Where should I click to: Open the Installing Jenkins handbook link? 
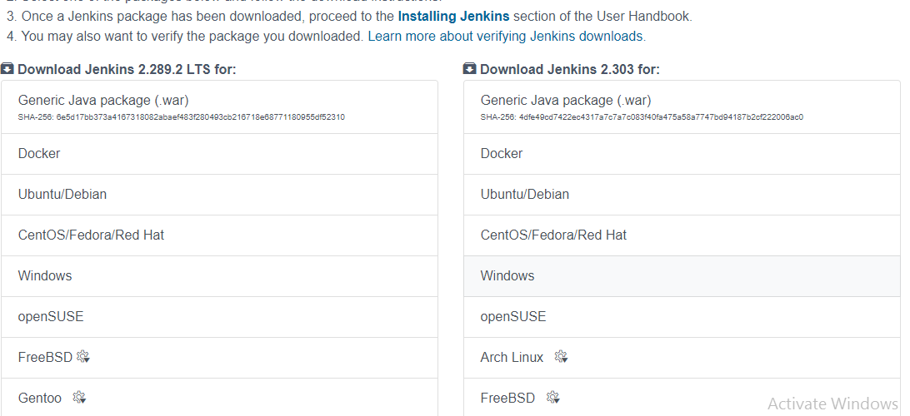click(453, 16)
